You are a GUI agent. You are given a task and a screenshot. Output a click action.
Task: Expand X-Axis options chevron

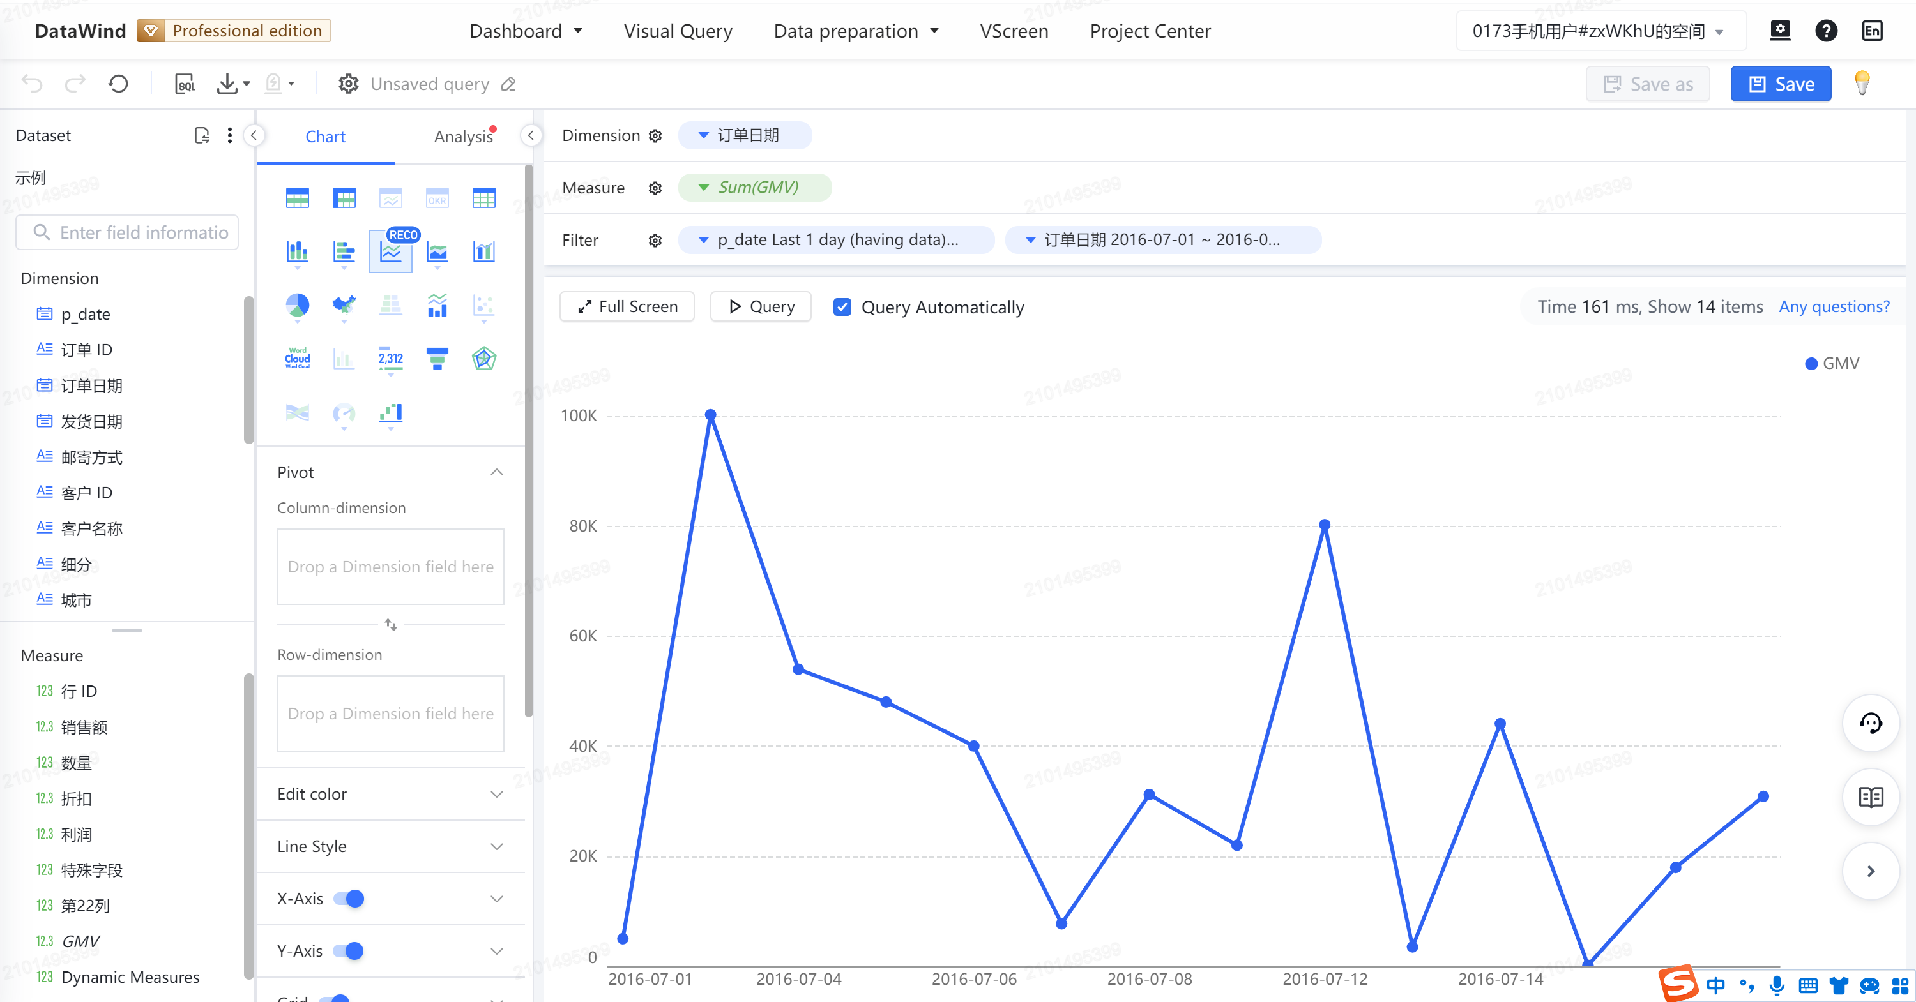coord(497,899)
